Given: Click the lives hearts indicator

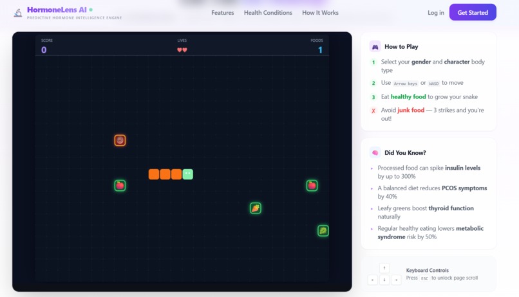Looking at the screenshot, I should pyautogui.click(x=182, y=50).
